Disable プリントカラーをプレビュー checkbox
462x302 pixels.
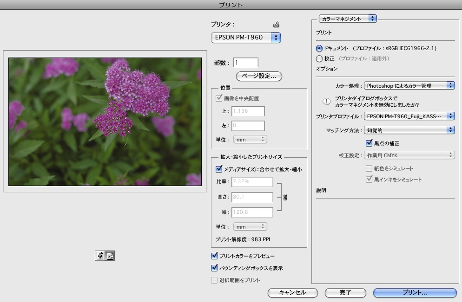[214, 256]
